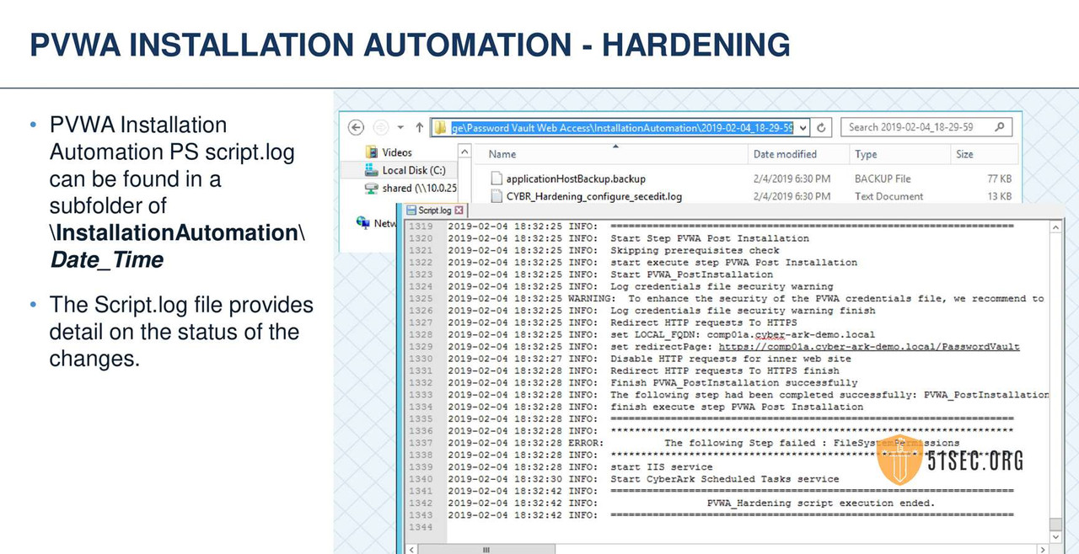Click 'set LOCAL_FQDN' log line

click(743, 334)
